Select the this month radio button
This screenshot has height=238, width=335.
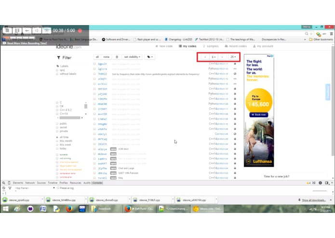57,141
